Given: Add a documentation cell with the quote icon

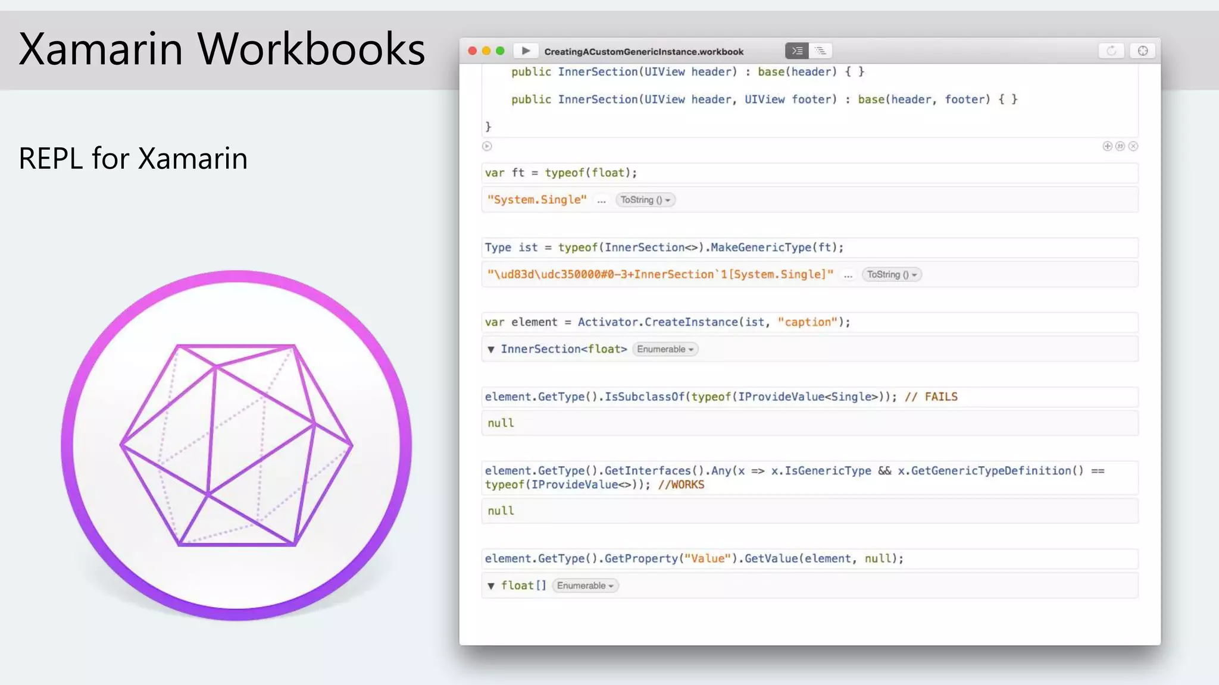Looking at the screenshot, I should 1120,146.
